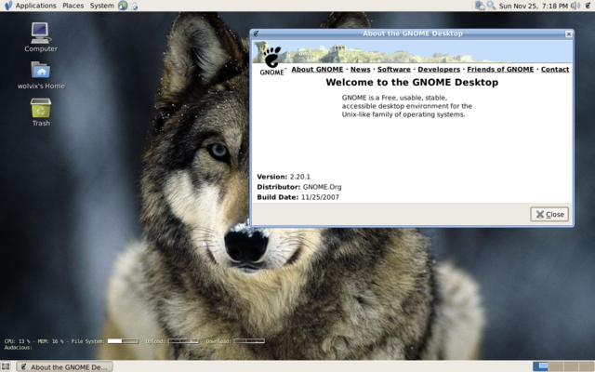Open the Software link
Screen dimensions: 595x372
click(x=394, y=70)
